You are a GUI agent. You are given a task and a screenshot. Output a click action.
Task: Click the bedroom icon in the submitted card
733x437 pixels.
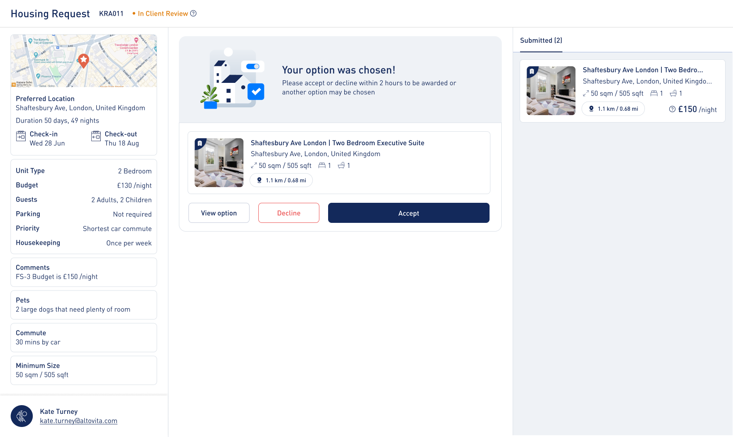654,93
